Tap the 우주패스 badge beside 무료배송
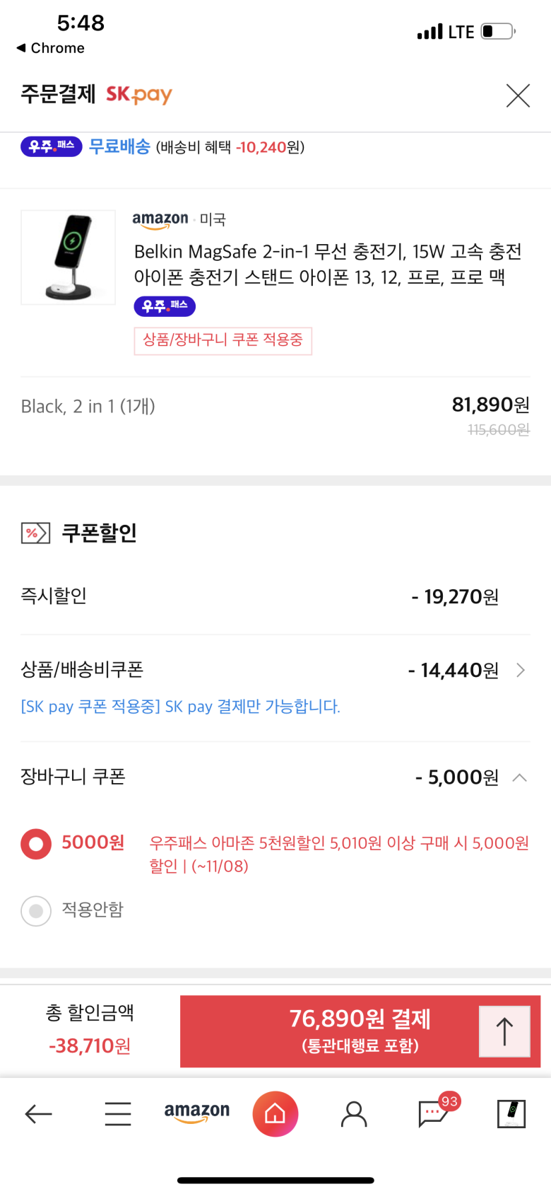 (52, 146)
